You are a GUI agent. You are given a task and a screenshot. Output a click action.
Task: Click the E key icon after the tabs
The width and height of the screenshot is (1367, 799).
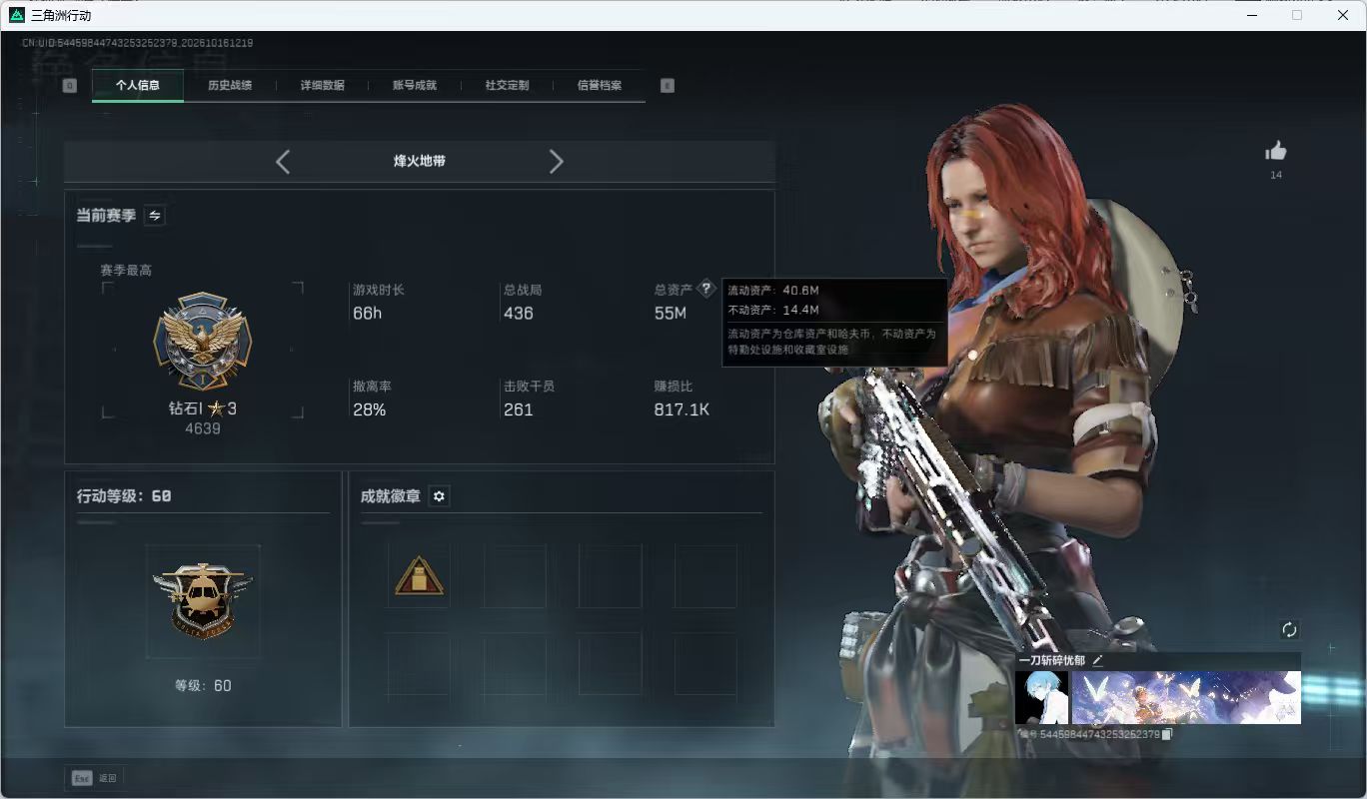click(668, 86)
